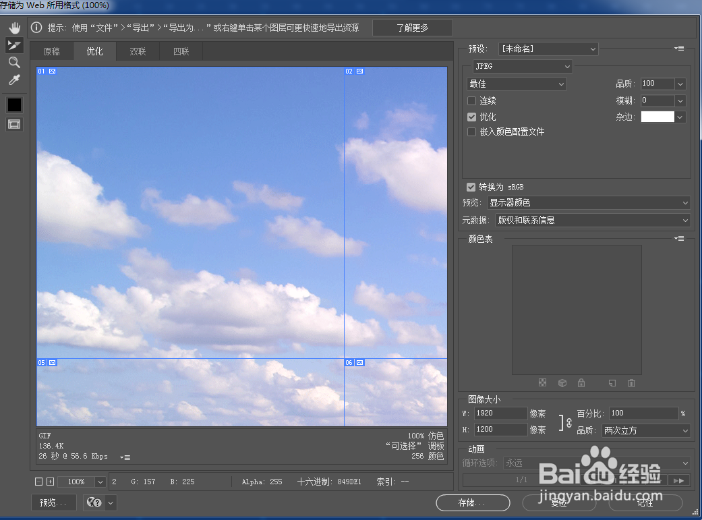
Task: Open the preset (预设) panel menu icon
Action: 679,49
